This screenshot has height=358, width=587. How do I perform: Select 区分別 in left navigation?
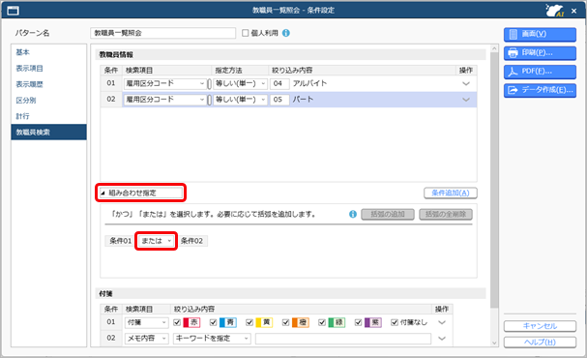pyautogui.click(x=48, y=101)
